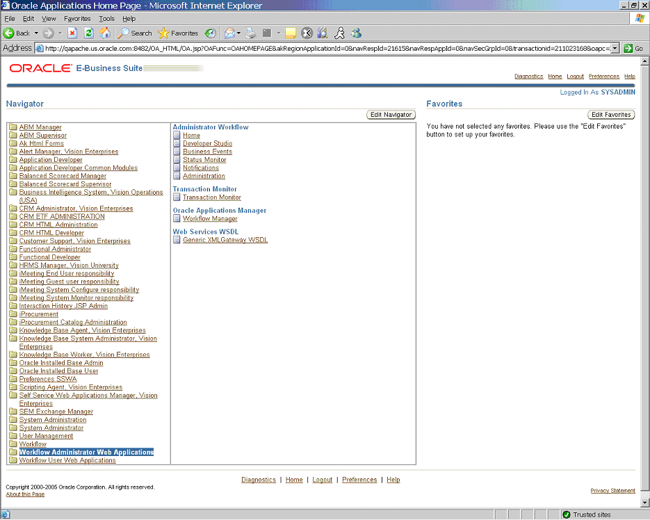This screenshot has height=520, width=650.
Task: Click the Edit Navigator button
Action: [391, 115]
